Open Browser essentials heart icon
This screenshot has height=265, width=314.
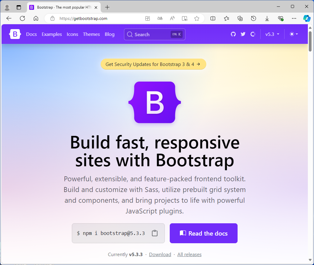(x=281, y=18)
